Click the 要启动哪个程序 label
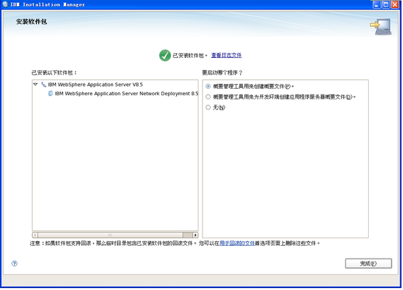The image size is (403, 290). (222, 72)
